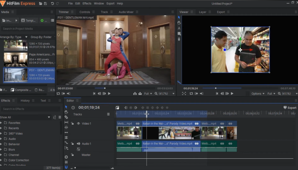Insert Trimmer clip into timeline
Viewport: 298px width, 170px height.
click(x=135, y=94)
